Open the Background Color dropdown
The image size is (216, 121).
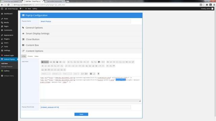[86, 74]
